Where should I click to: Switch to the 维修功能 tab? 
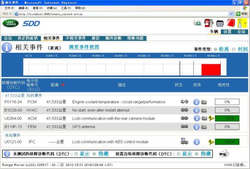(x=135, y=38)
